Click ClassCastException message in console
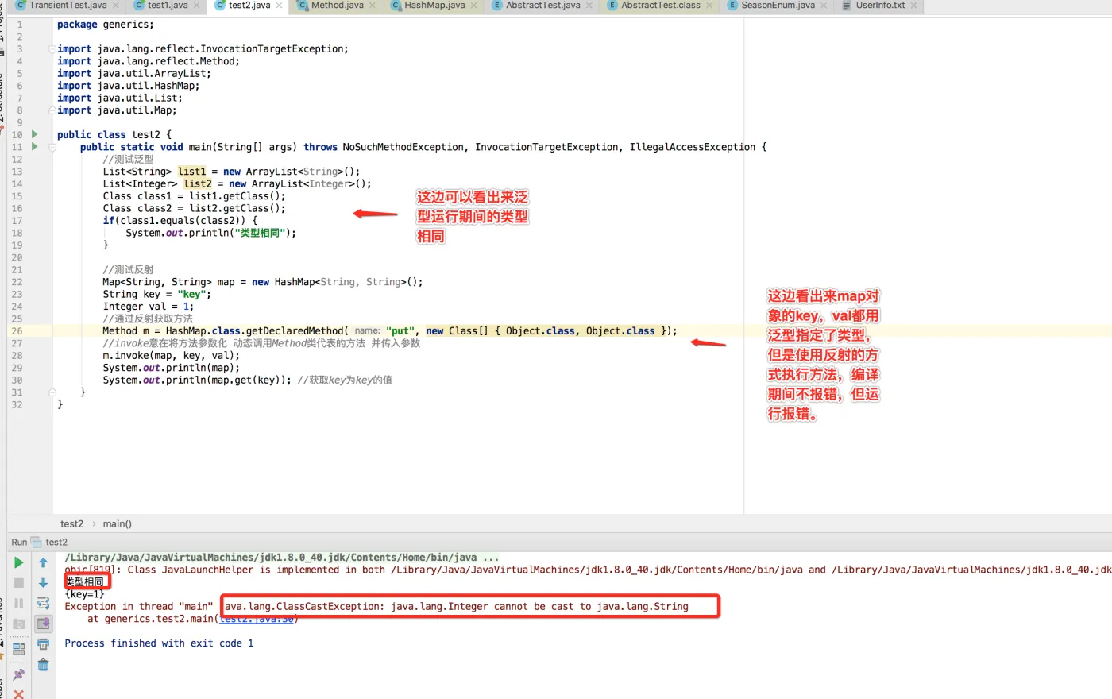 pyautogui.click(x=456, y=606)
